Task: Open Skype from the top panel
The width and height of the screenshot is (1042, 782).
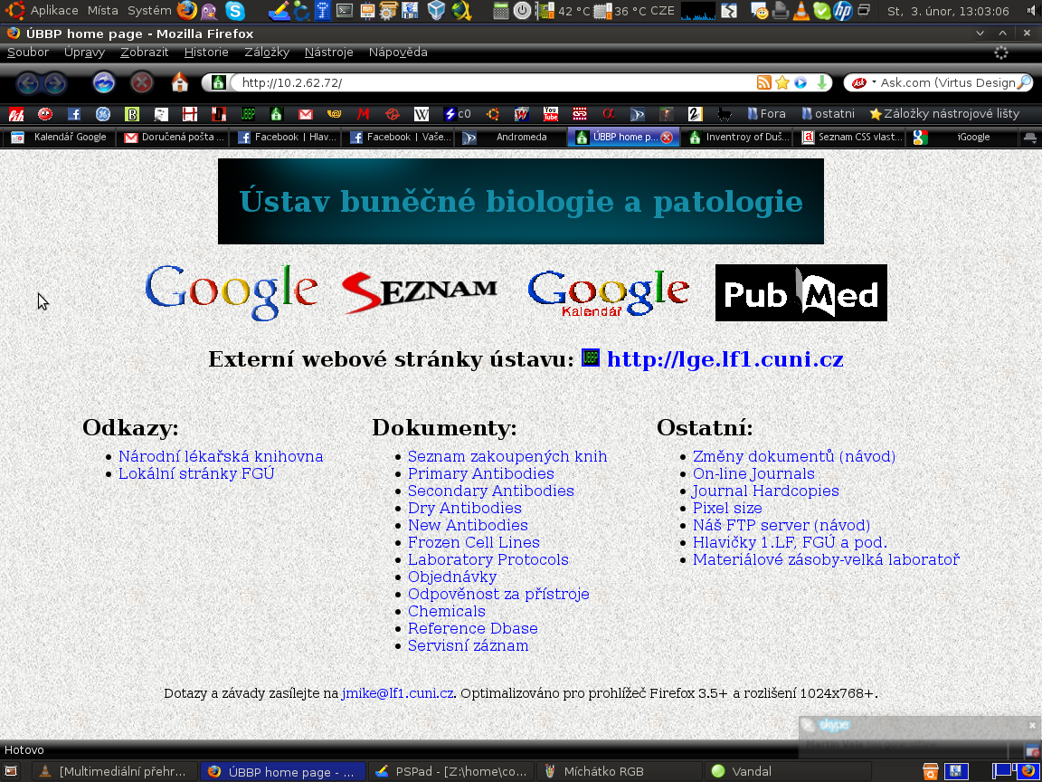Action: pyautogui.click(x=234, y=11)
